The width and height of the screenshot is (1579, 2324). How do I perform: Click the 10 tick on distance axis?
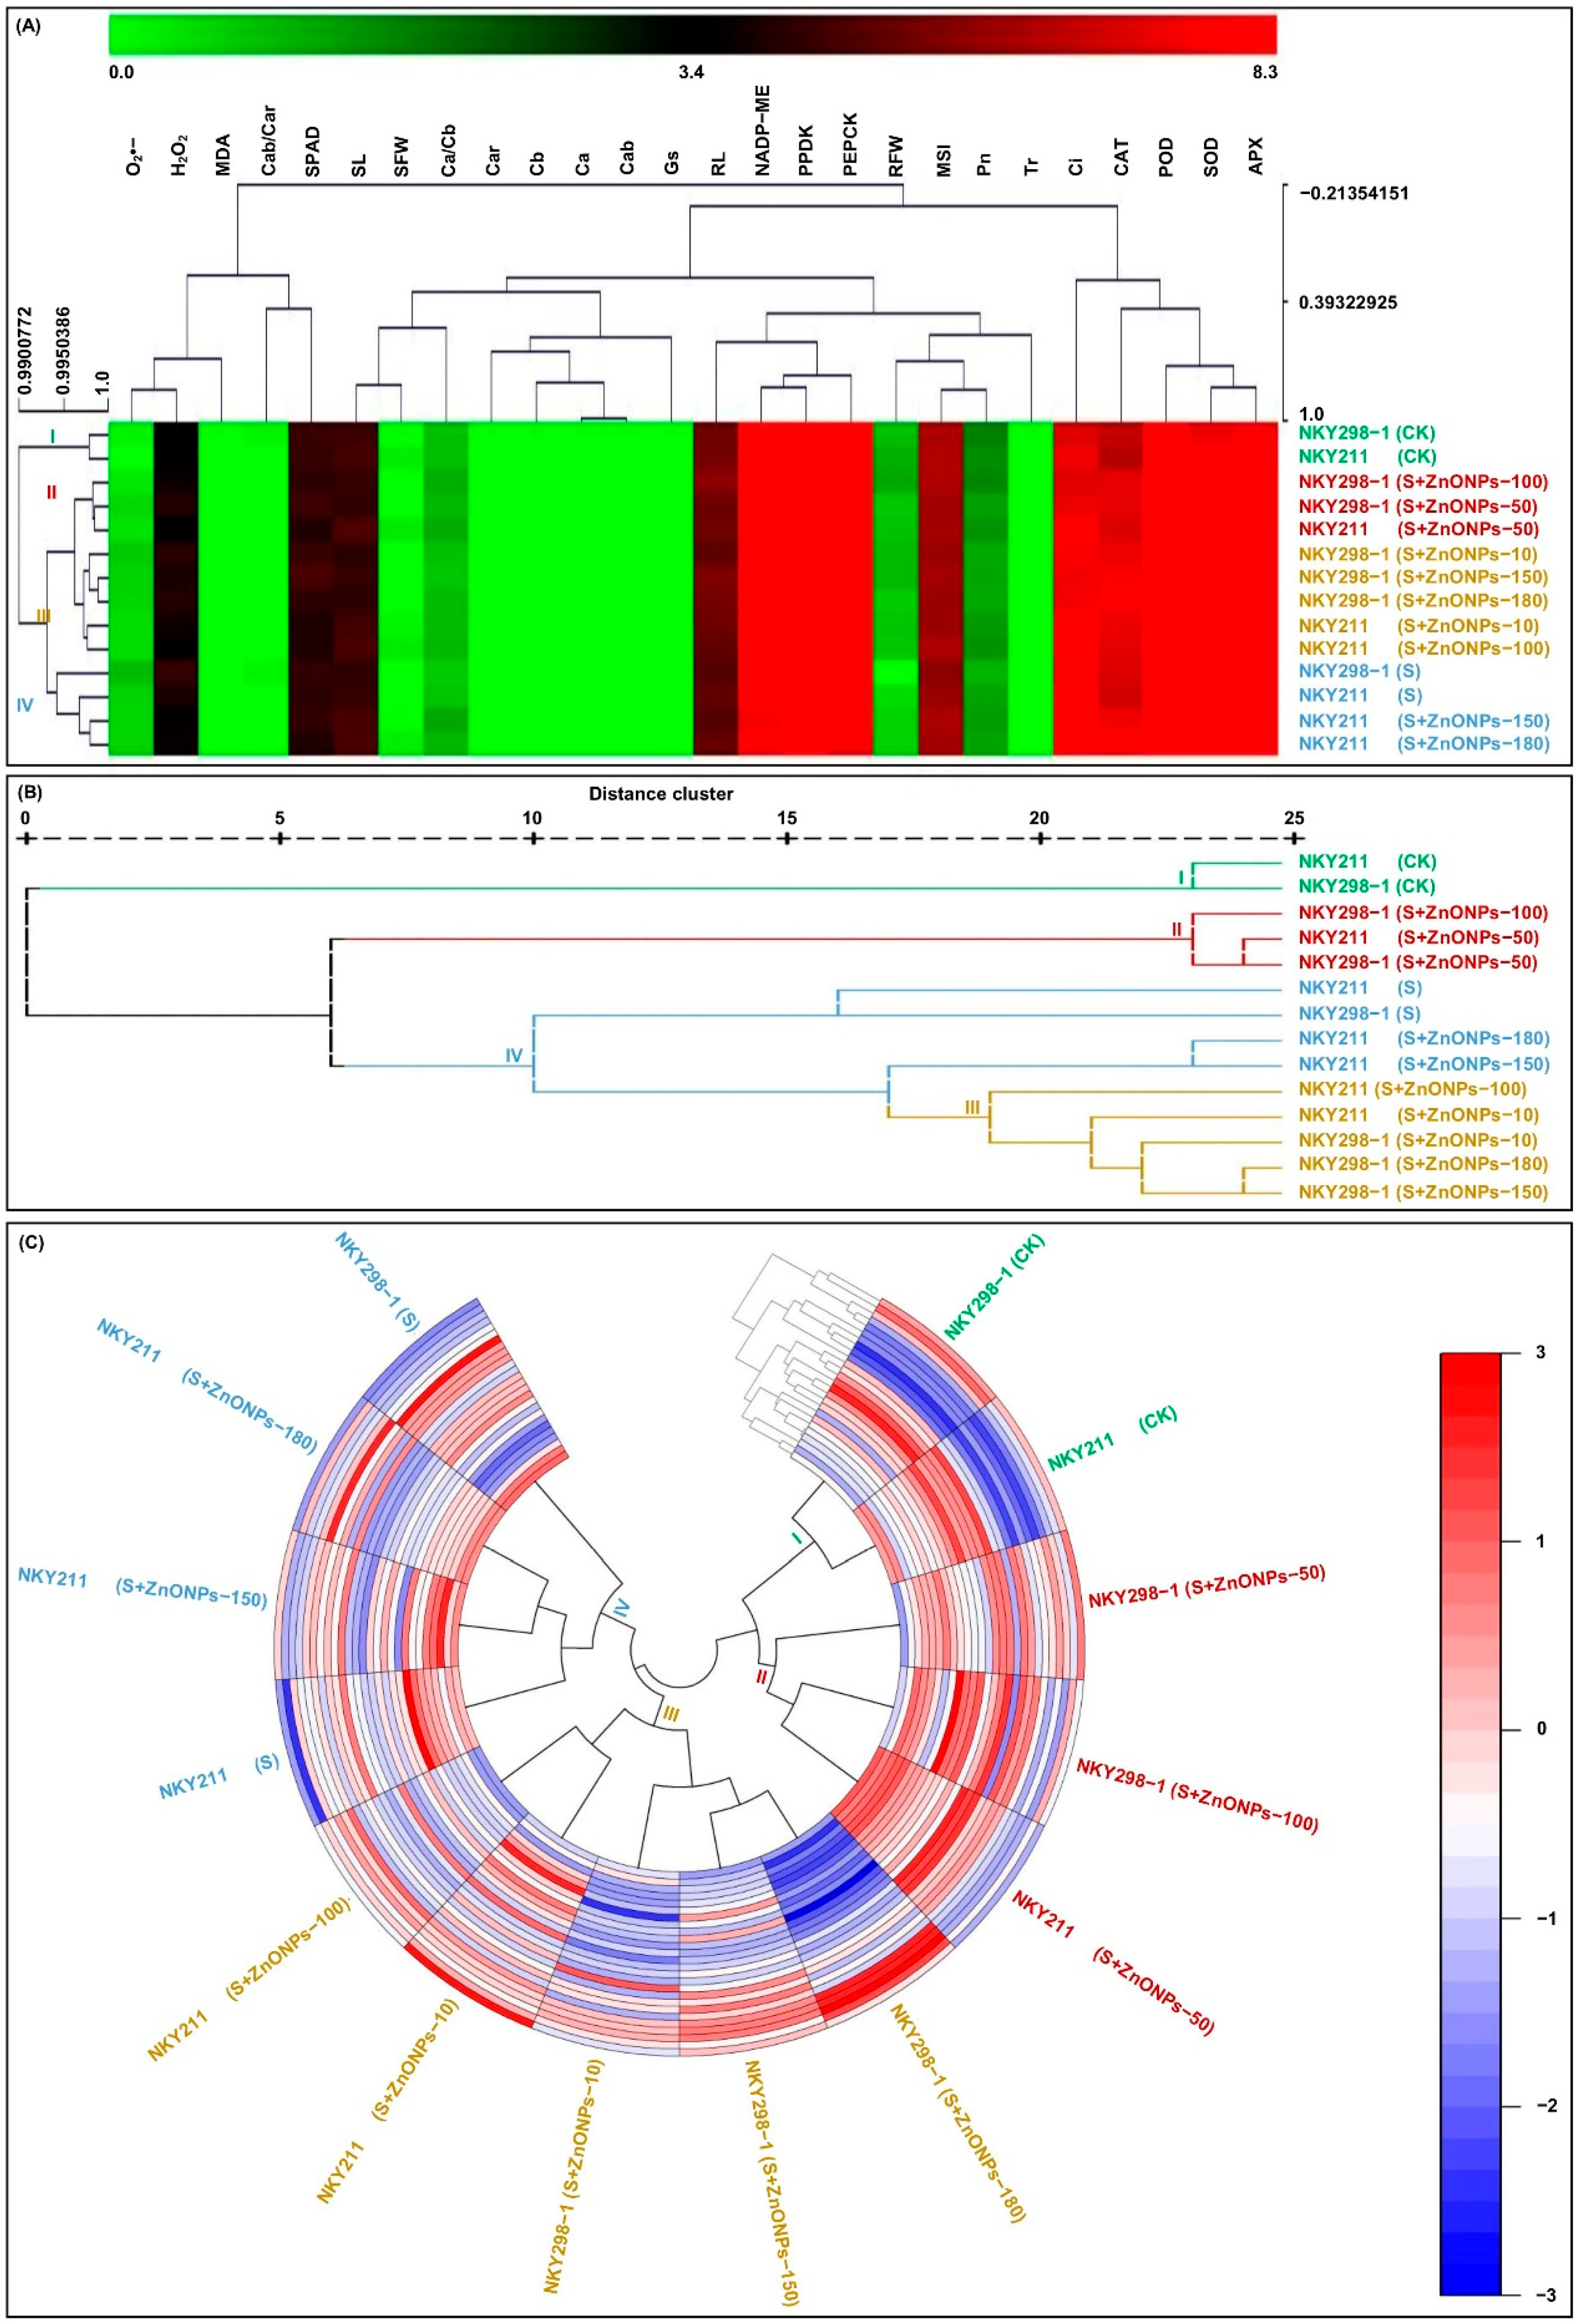pyautogui.click(x=532, y=818)
